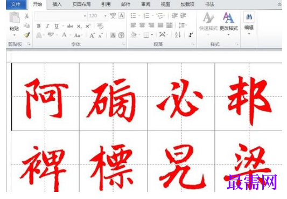Toggle Strikethrough (abc) formatting
This screenshot has width=287, height=199.
tap(70, 26)
